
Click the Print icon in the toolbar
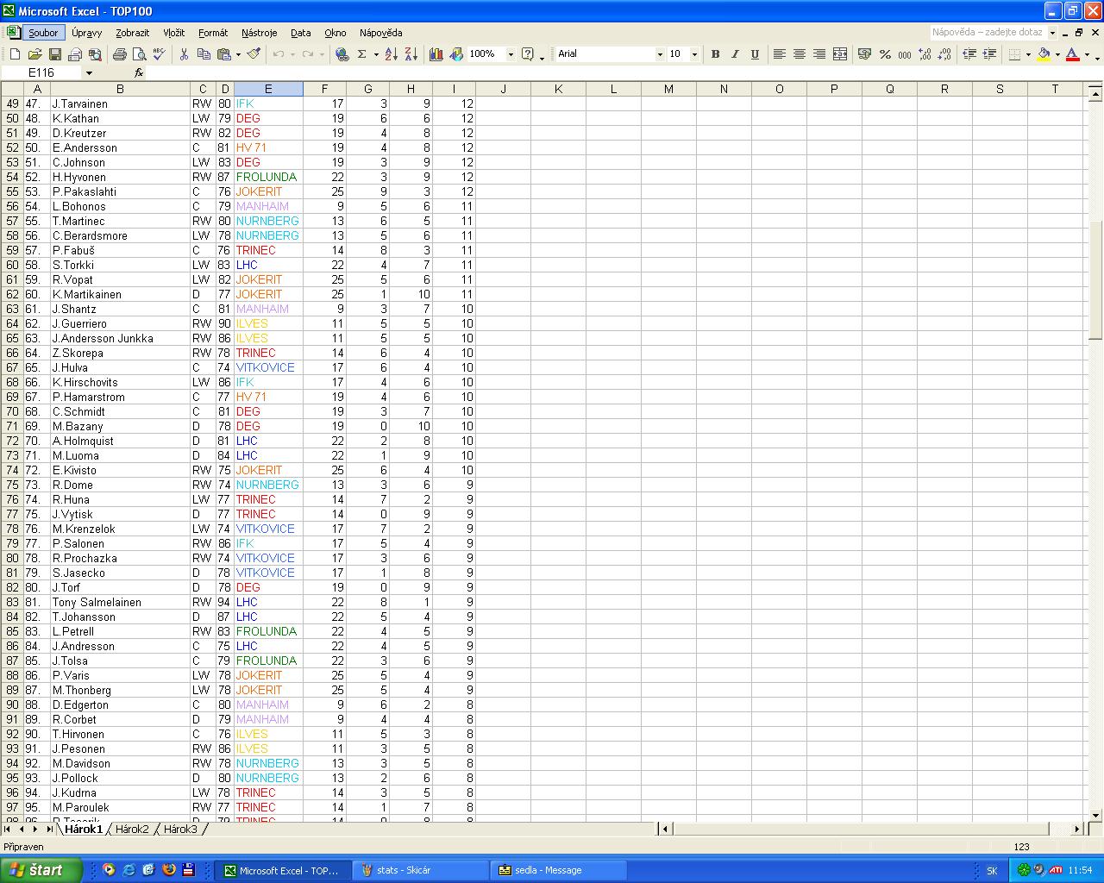tap(119, 54)
